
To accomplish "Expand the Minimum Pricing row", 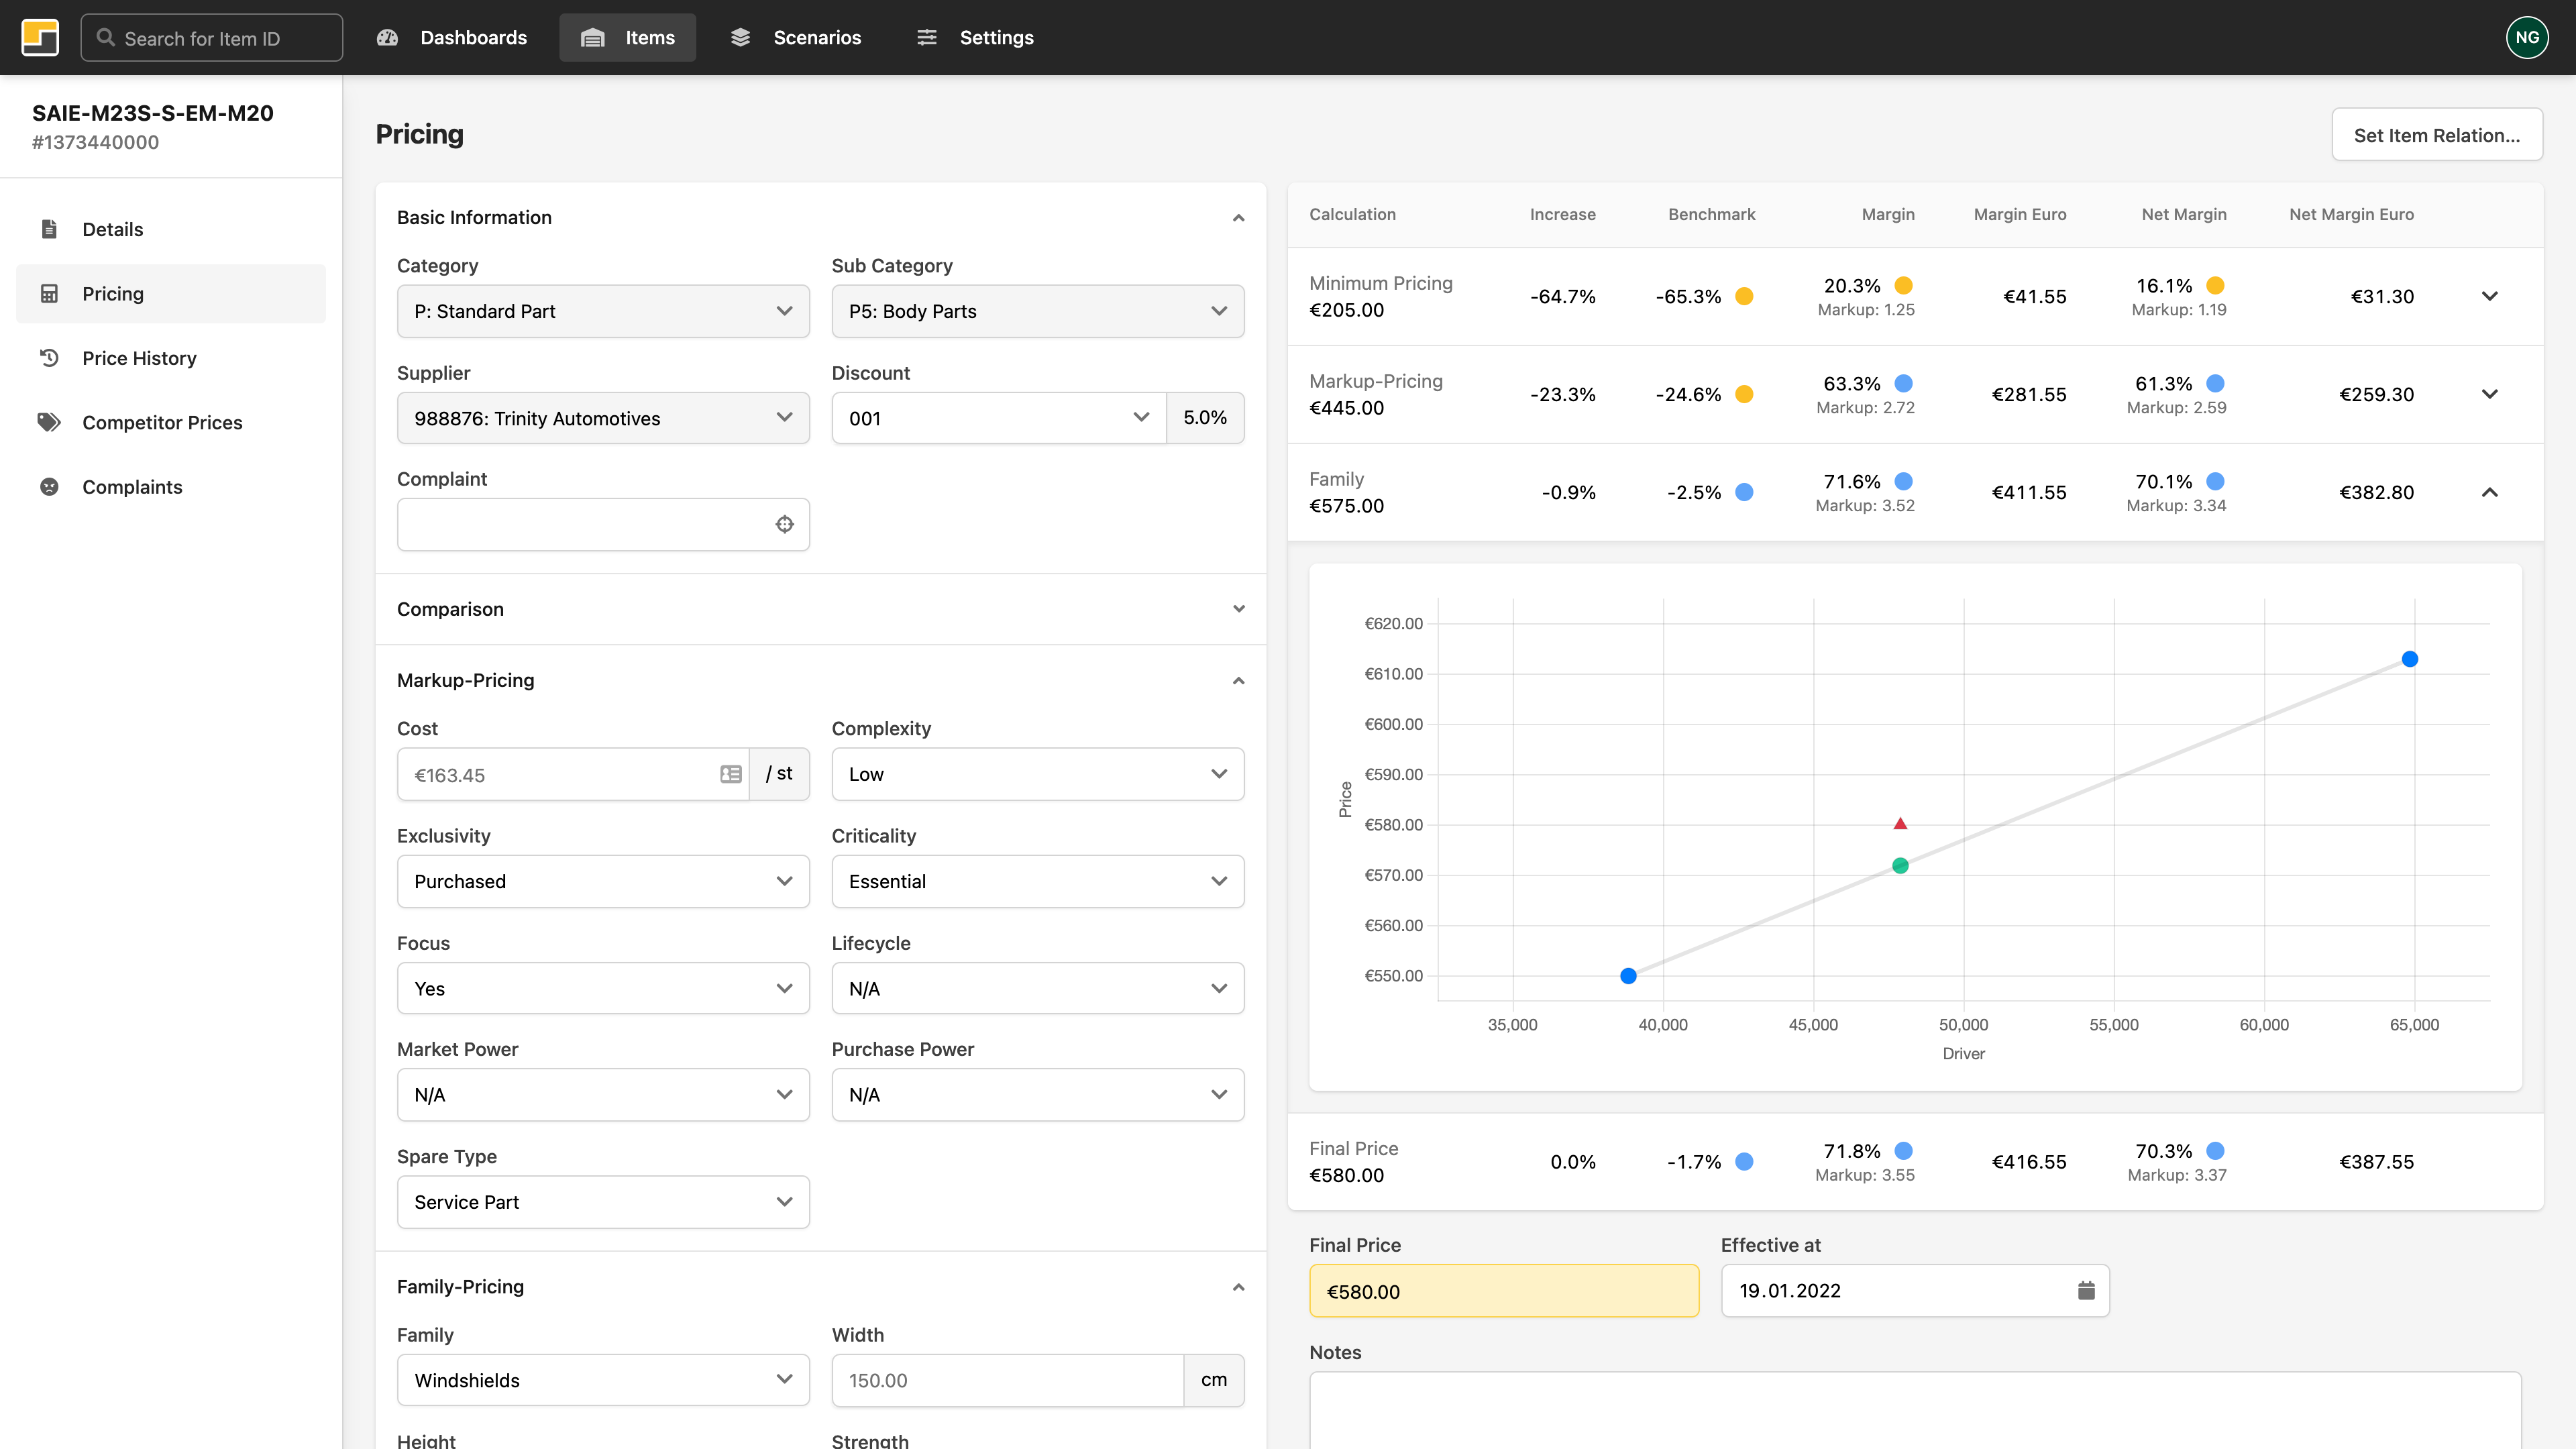I will pyautogui.click(x=2489, y=296).
